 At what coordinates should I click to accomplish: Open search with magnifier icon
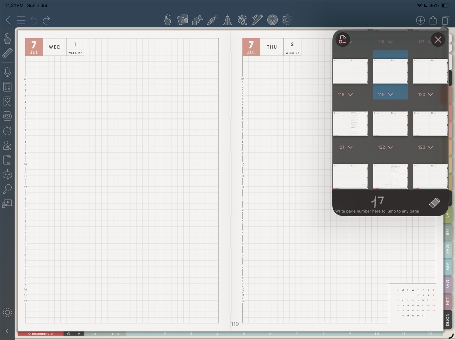tap(7, 189)
